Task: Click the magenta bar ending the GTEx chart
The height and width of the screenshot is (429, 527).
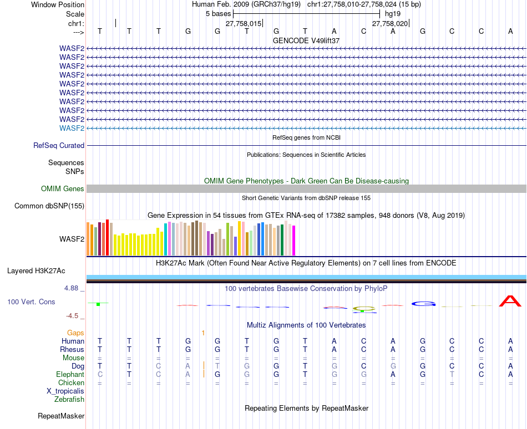Action: click(294, 241)
